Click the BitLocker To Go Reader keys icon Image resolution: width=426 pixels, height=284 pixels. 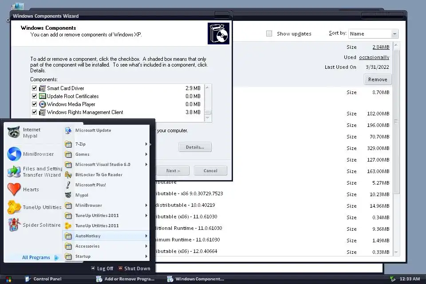68,175
